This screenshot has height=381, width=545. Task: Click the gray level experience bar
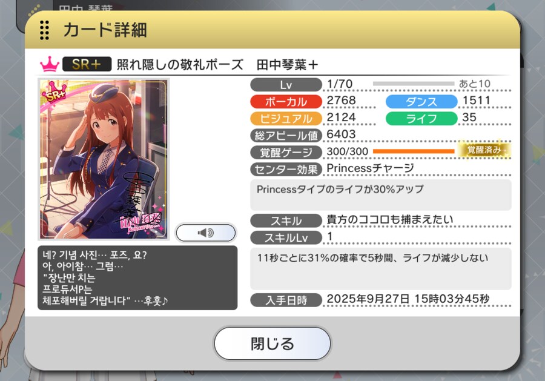tap(414, 84)
